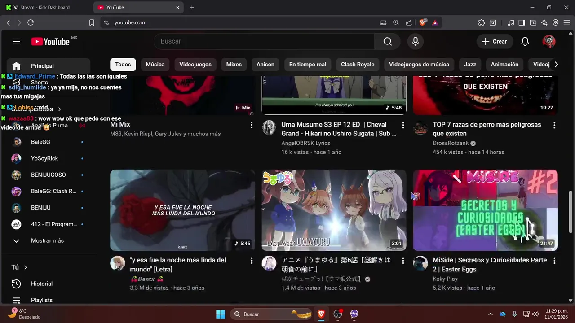Screen dimensions: 575x323
Task: Open options for noche más linda video
Action: 252,261
